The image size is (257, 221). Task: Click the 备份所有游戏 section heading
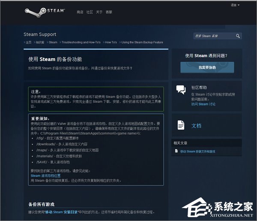point(41,204)
